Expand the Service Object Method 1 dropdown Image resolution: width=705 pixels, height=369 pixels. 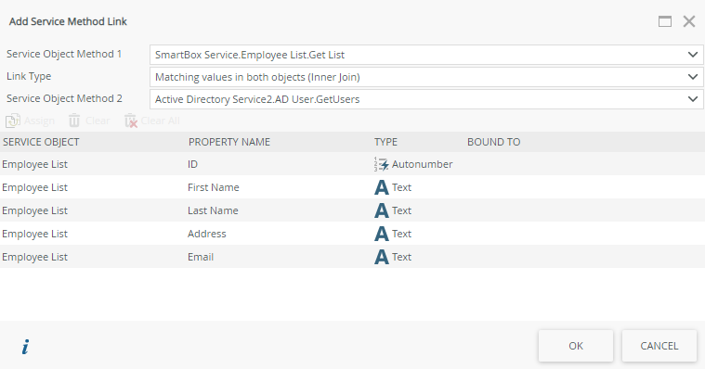693,55
